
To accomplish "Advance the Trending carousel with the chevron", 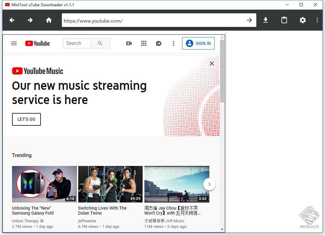I will 209,184.
